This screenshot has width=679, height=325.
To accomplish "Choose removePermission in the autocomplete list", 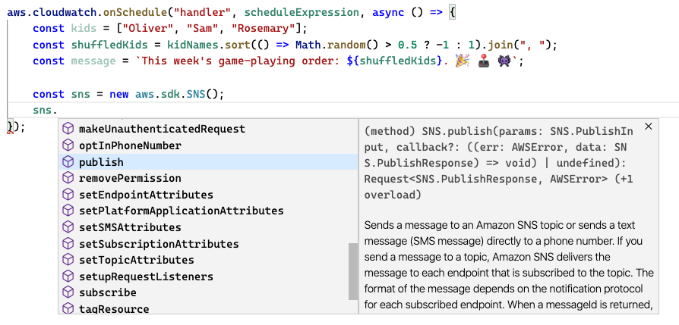I will tap(208, 178).
